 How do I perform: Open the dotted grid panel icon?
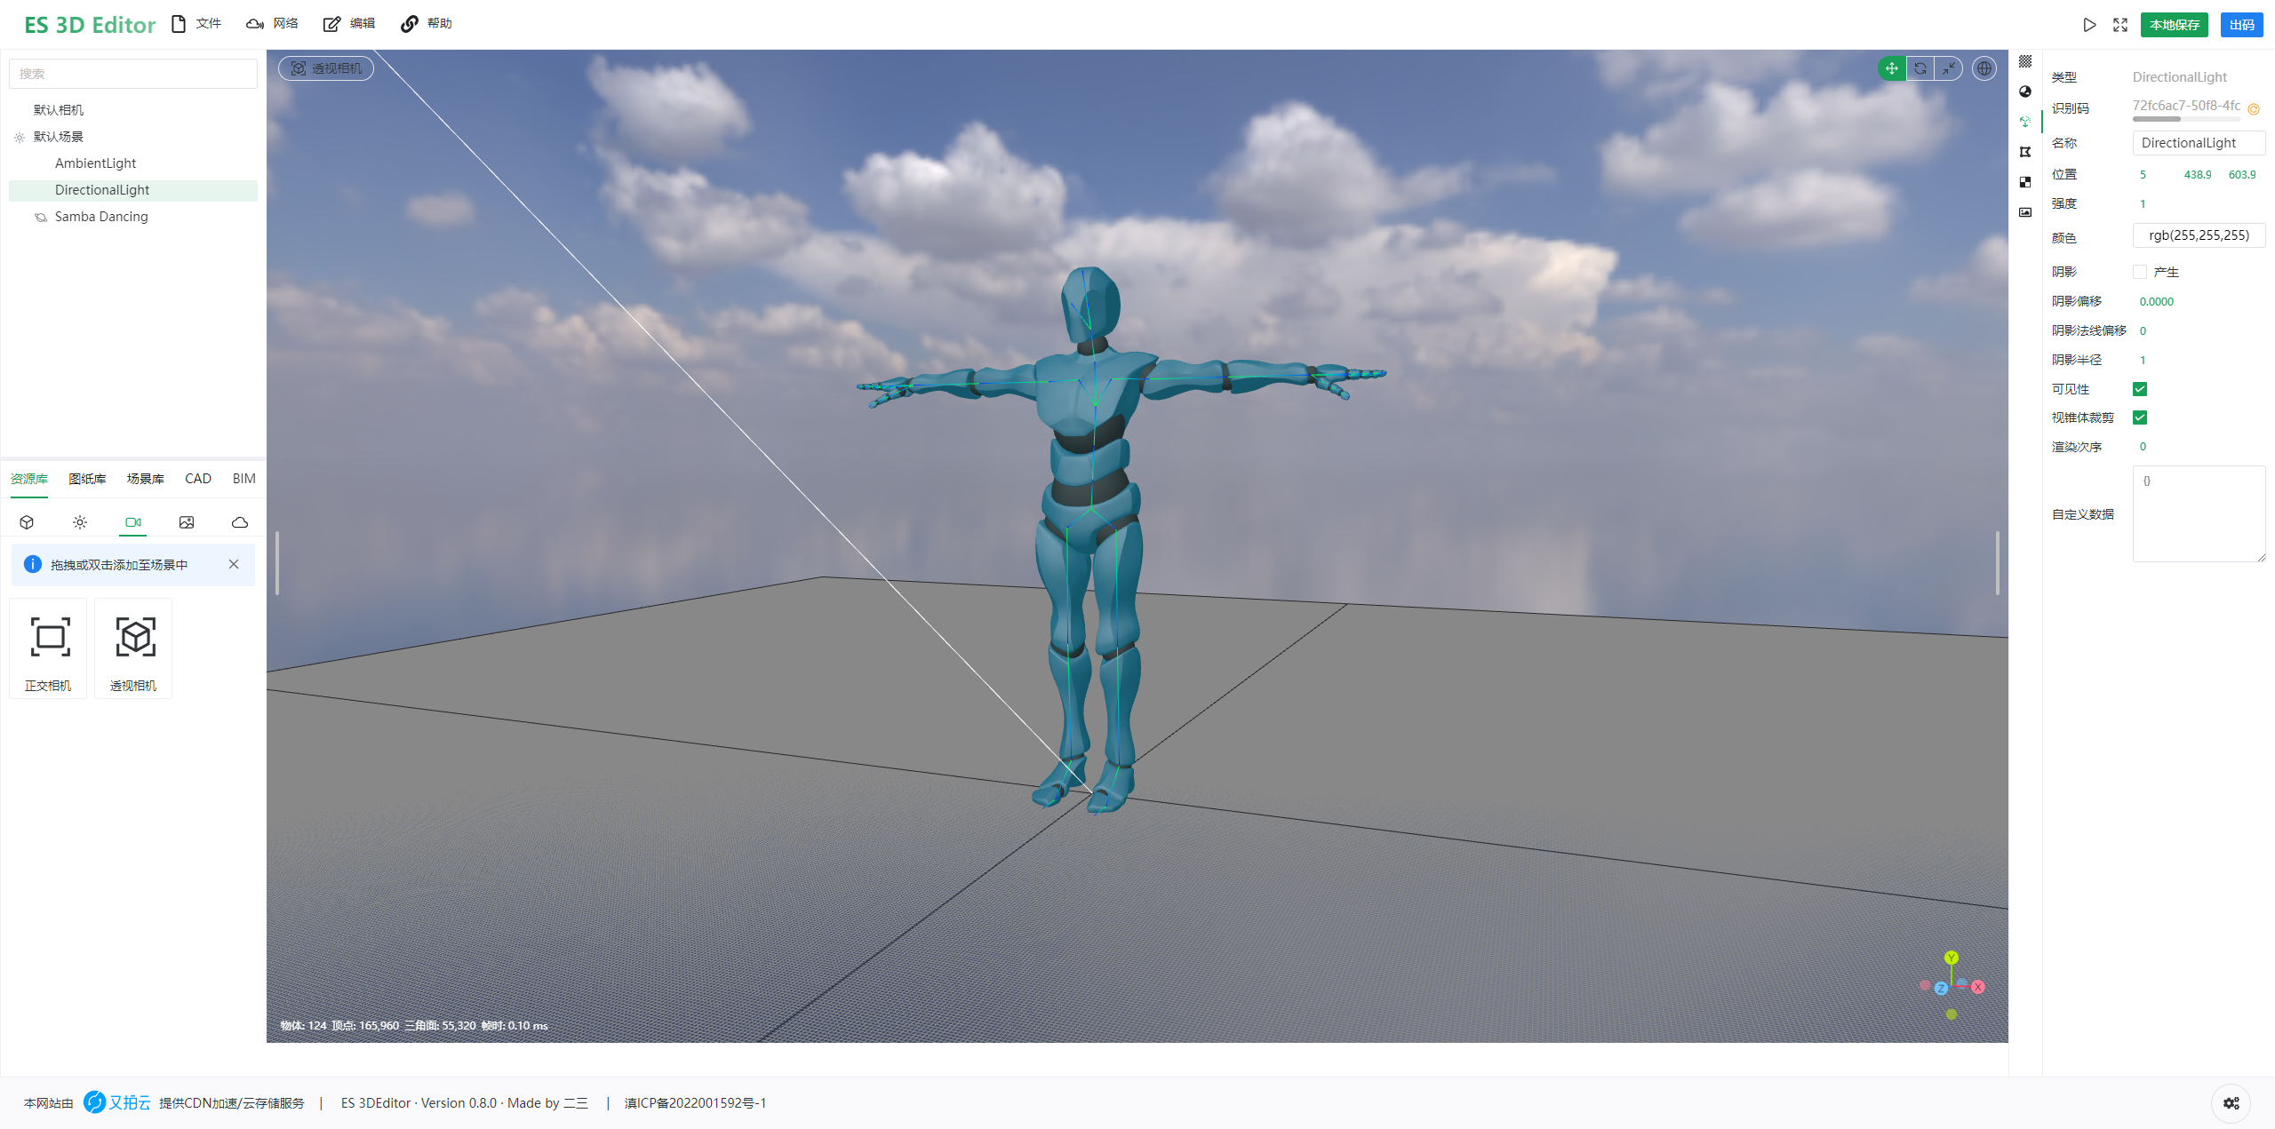click(x=2025, y=61)
